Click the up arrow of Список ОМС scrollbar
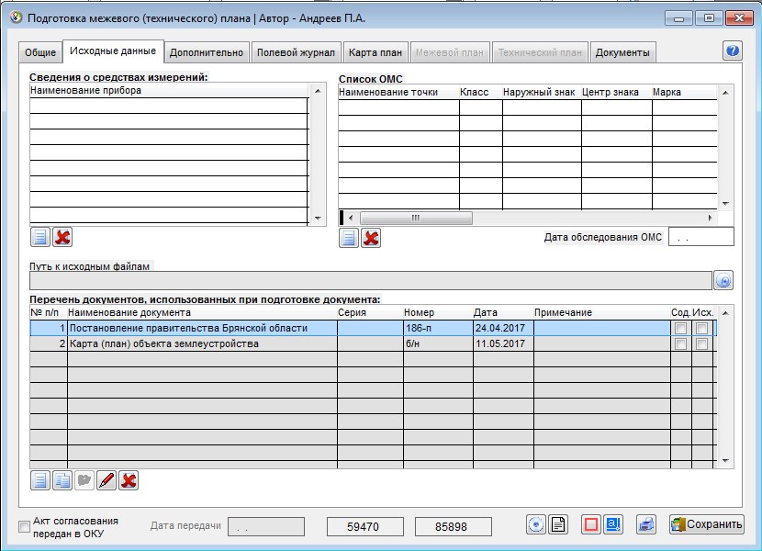Viewport: 762px width, 551px height. click(725, 93)
